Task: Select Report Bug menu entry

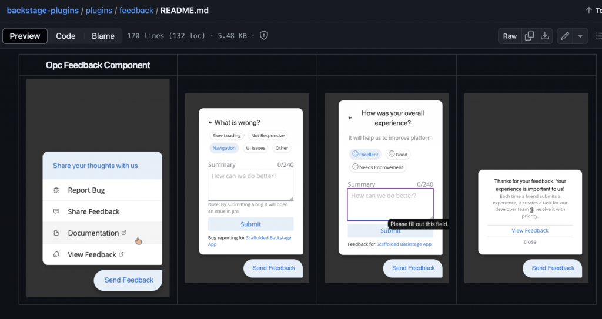Action: [x=102, y=190]
